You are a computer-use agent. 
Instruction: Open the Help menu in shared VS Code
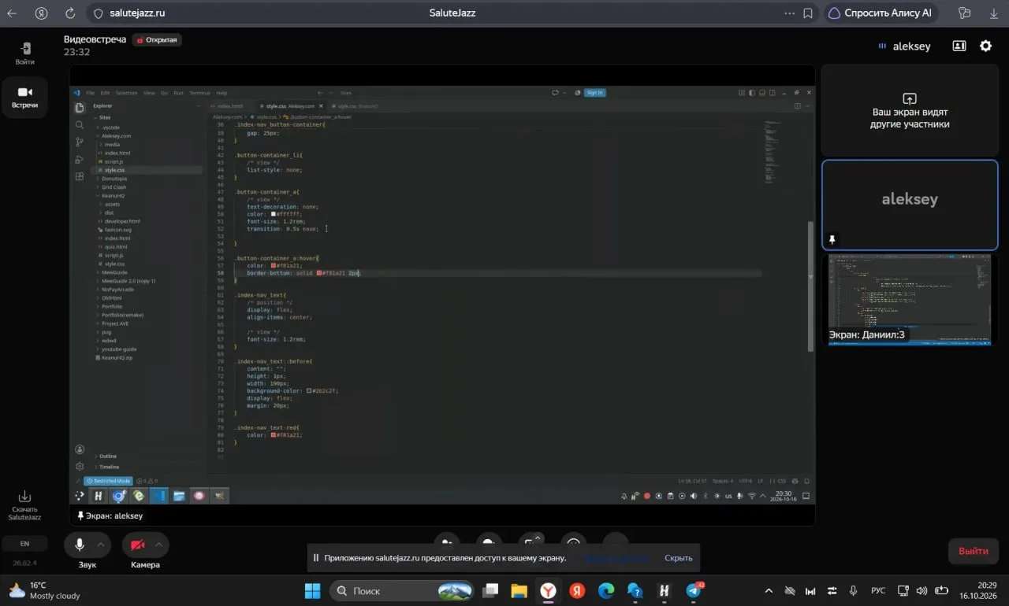pos(222,93)
